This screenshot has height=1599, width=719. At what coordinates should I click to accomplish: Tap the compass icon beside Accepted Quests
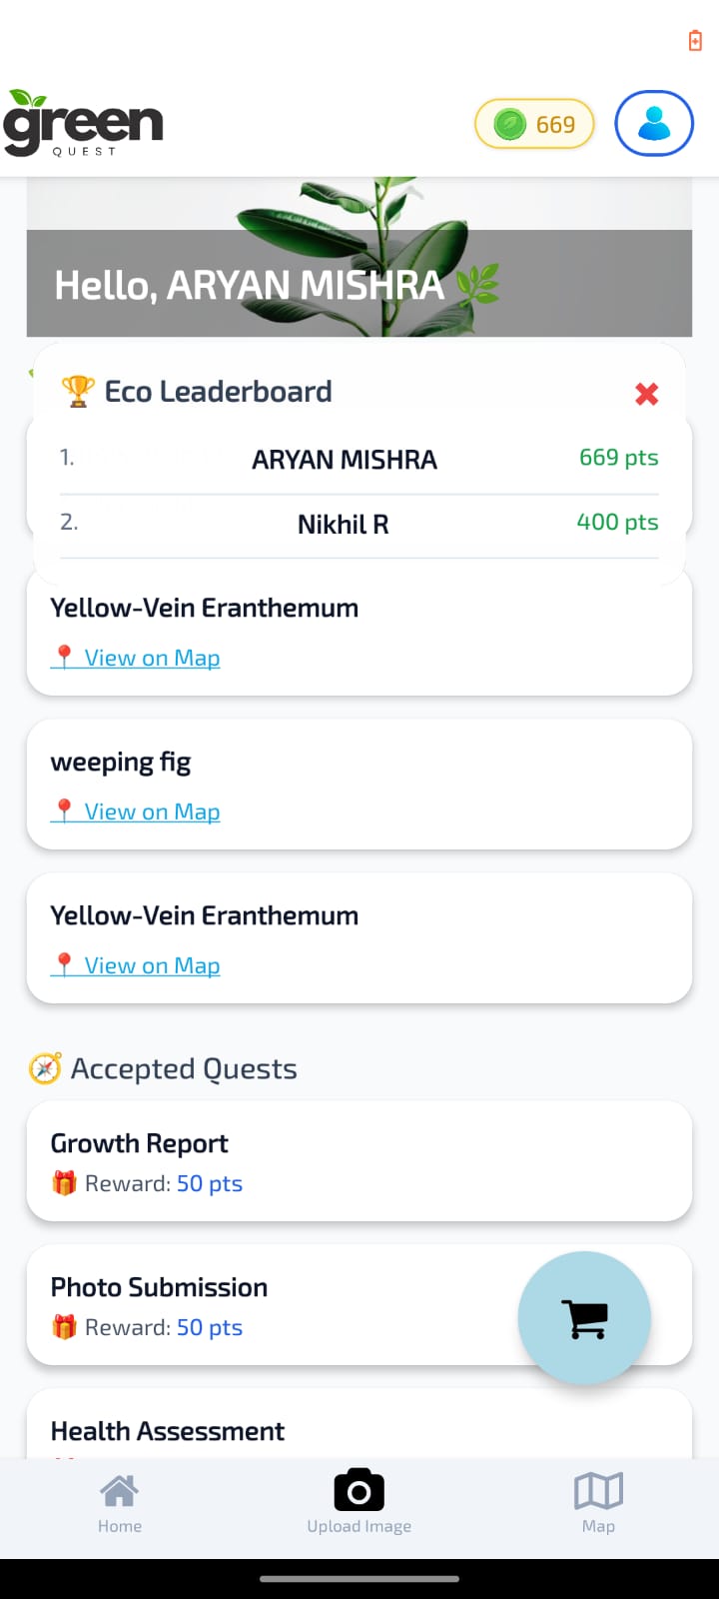pos(45,1068)
